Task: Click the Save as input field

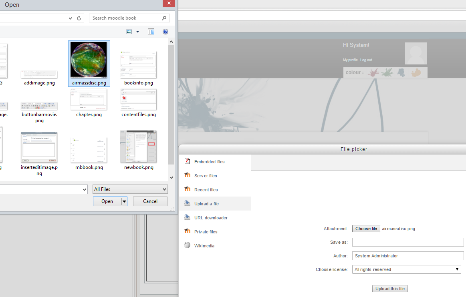Action: tap(408, 242)
